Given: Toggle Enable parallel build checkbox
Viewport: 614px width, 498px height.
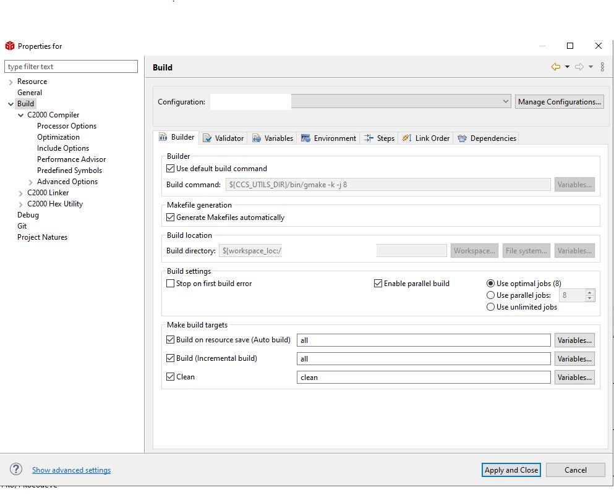Looking at the screenshot, I should coord(378,283).
